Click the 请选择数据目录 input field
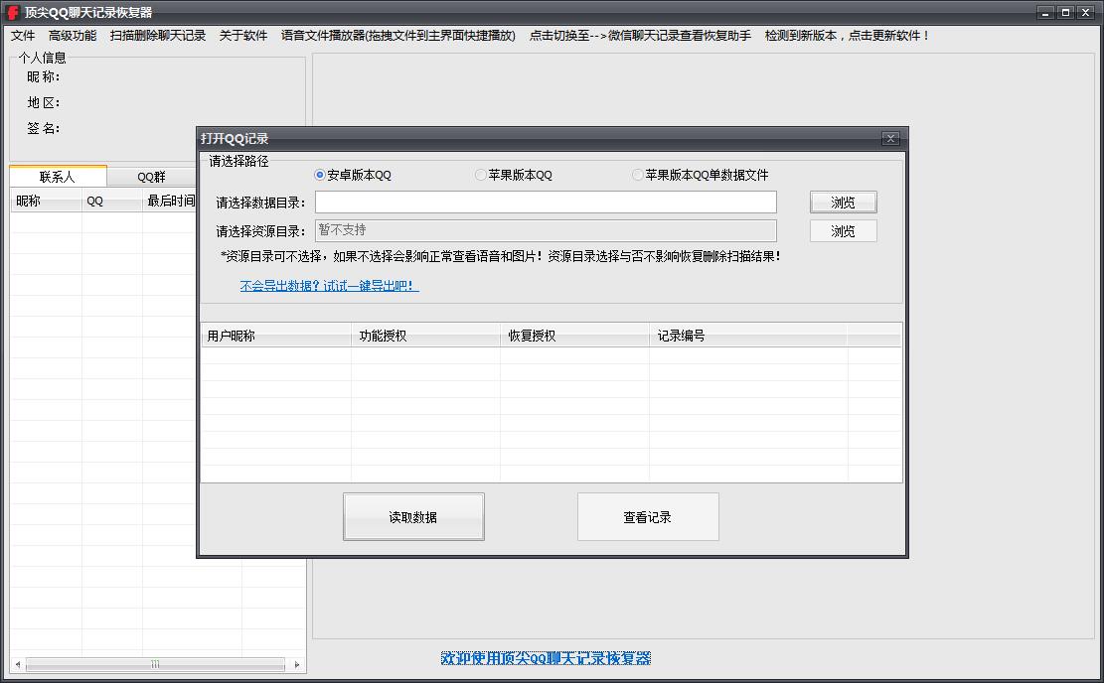The width and height of the screenshot is (1104, 683). click(x=546, y=202)
